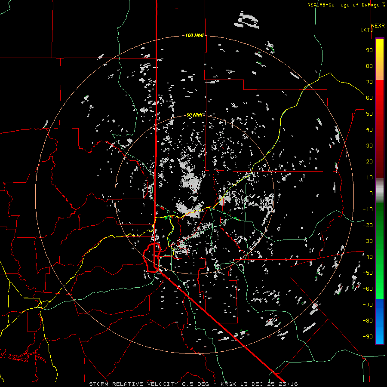Screen dimensions: 387x387
Task: Click the 70 value on velocity scale
Action: point(369,82)
